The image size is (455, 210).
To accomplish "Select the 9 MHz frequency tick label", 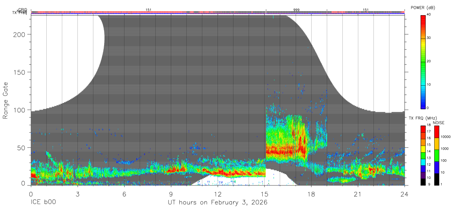I will pyautogui.click(x=428, y=184).
